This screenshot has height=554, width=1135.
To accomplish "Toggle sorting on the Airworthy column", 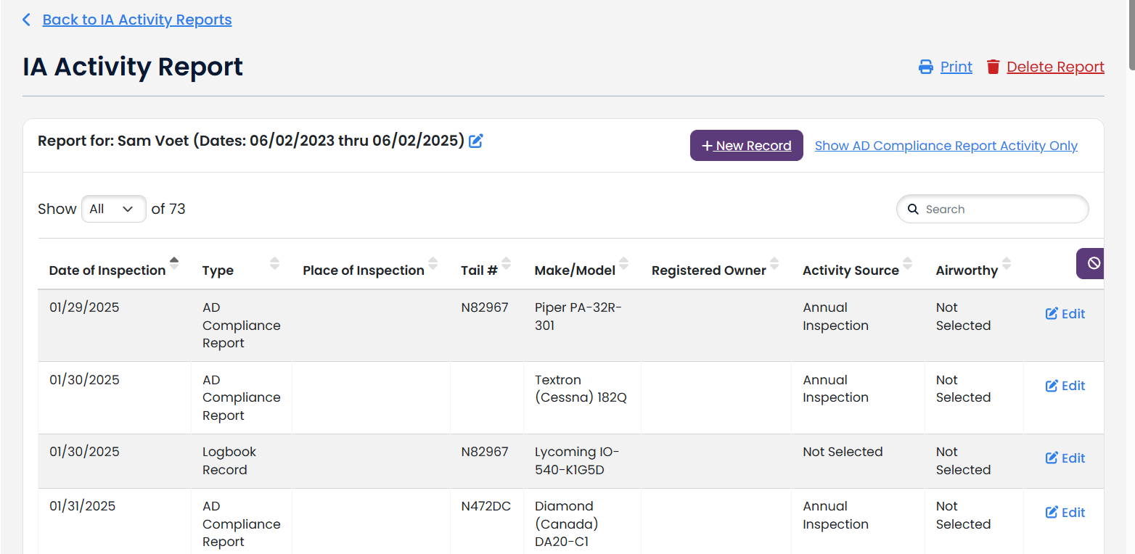I will pos(1007,264).
